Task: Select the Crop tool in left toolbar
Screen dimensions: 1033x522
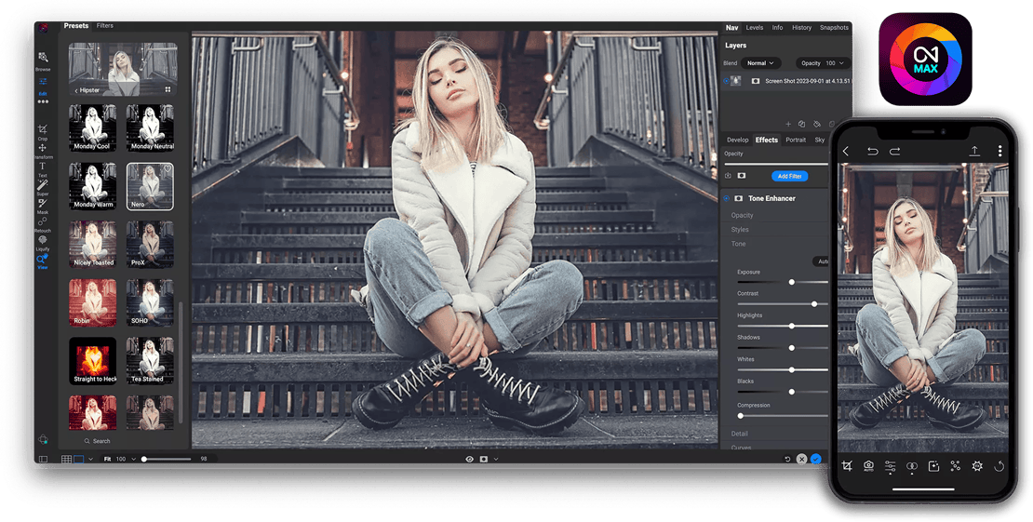Action: point(43,129)
